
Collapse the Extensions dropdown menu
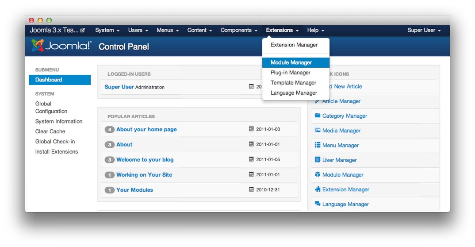point(282,30)
